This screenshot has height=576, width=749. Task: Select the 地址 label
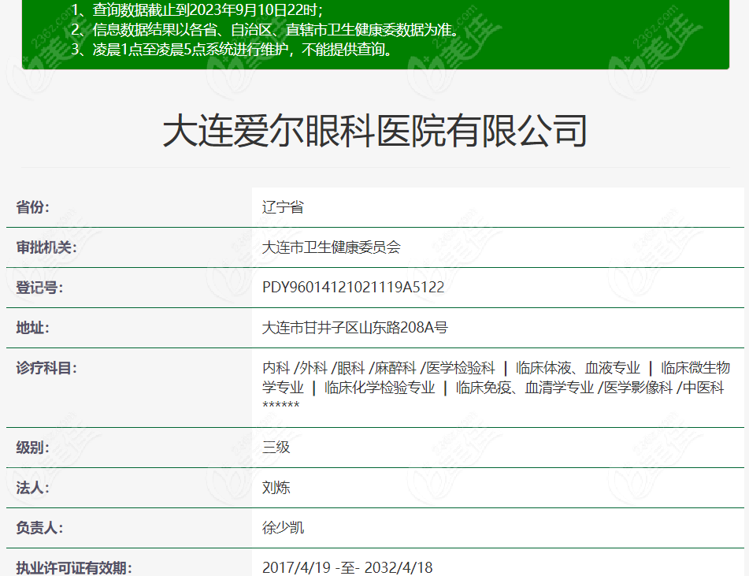coord(32,328)
